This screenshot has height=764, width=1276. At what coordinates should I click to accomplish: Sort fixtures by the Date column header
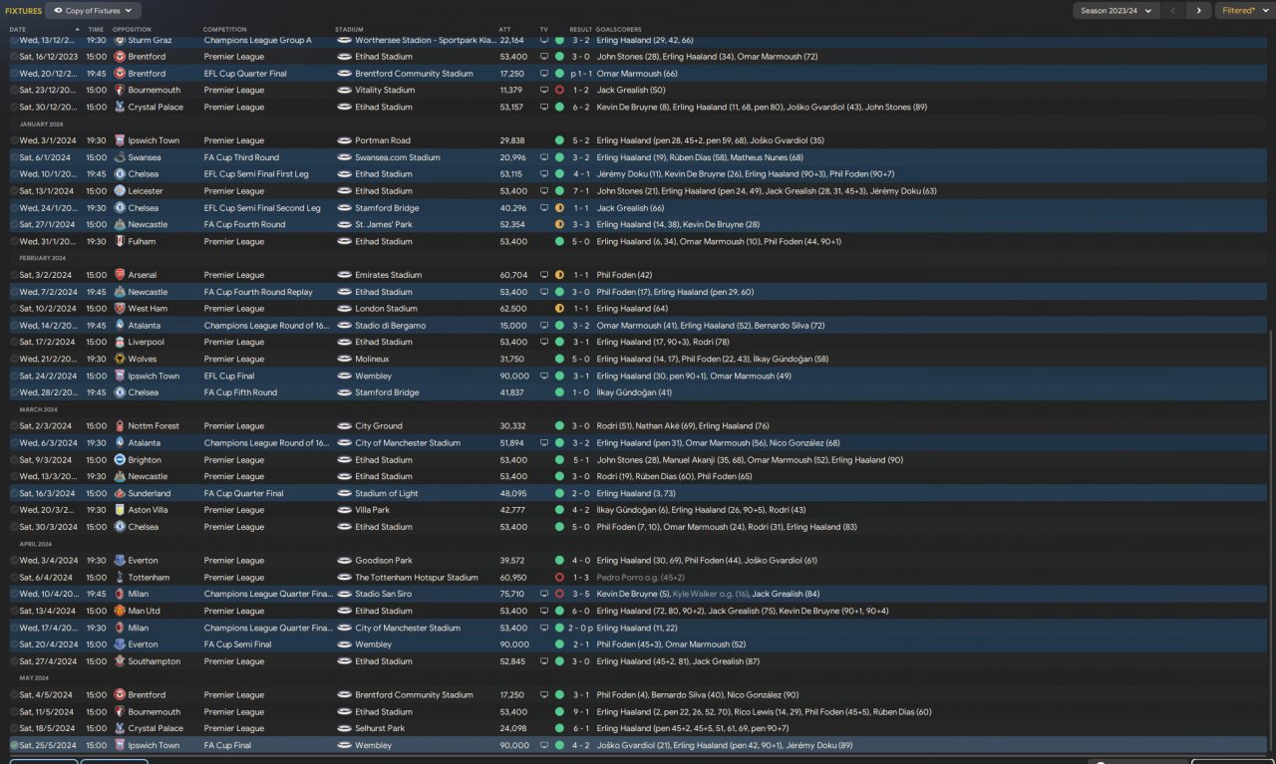point(18,30)
